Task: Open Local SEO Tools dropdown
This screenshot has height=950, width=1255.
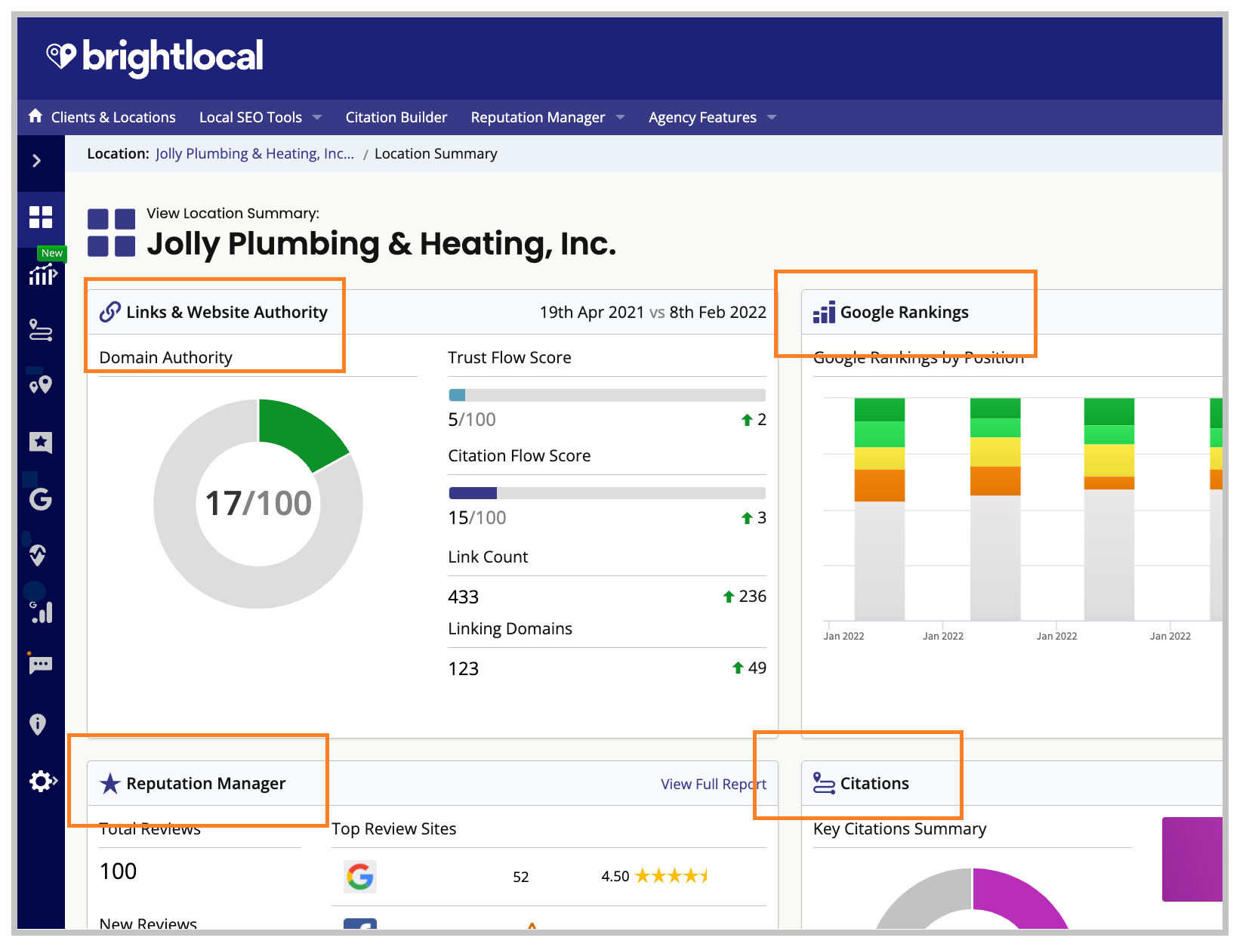Action: pyautogui.click(x=261, y=117)
